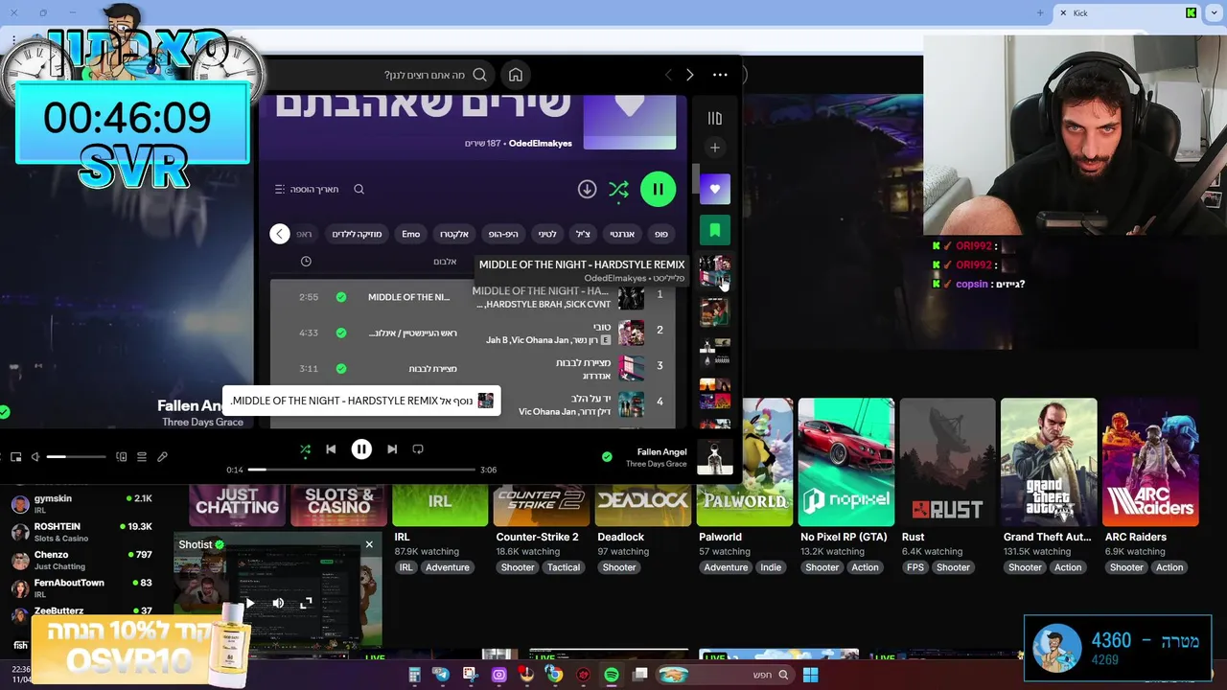This screenshot has width=1227, height=690.
Task: Adjust the Spotify volume slider
Action: coord(75,457)
